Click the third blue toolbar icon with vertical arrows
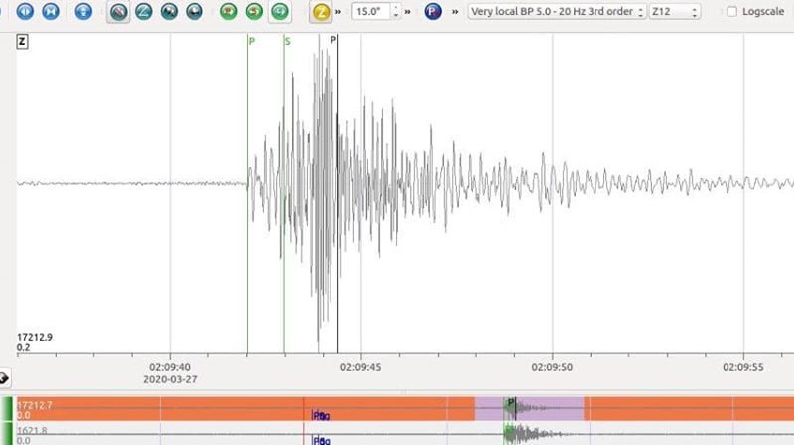The width and height of the screenshot is (794, 445). 84,12
